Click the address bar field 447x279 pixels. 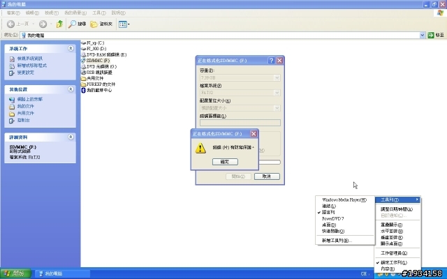tap(222, 35)
